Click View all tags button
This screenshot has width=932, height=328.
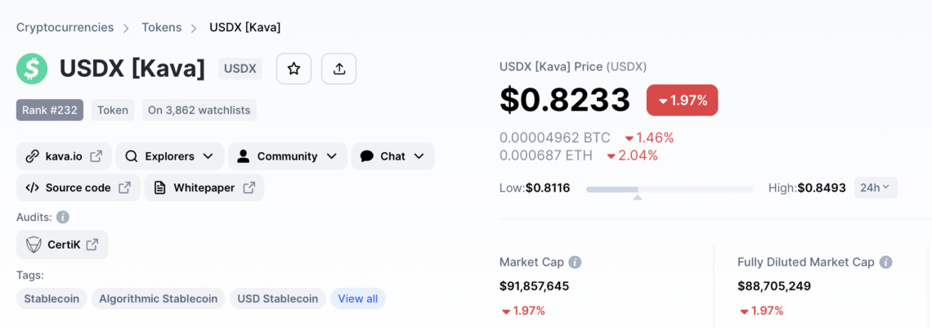pyautogui.click(x=358, y=299)
